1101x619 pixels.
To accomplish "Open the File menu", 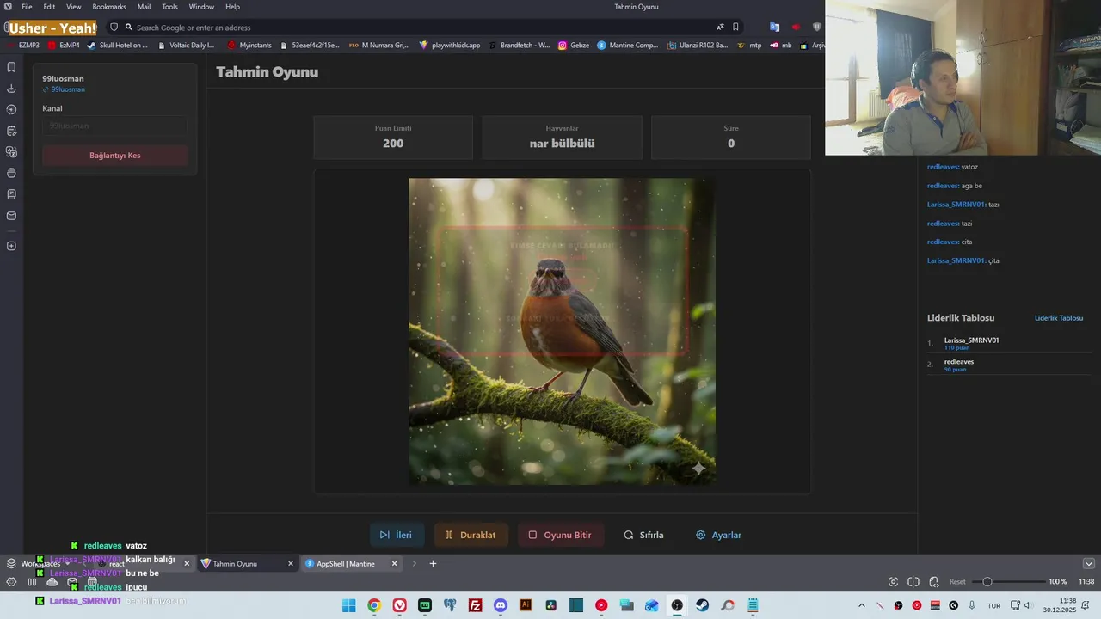I will 27,7.
